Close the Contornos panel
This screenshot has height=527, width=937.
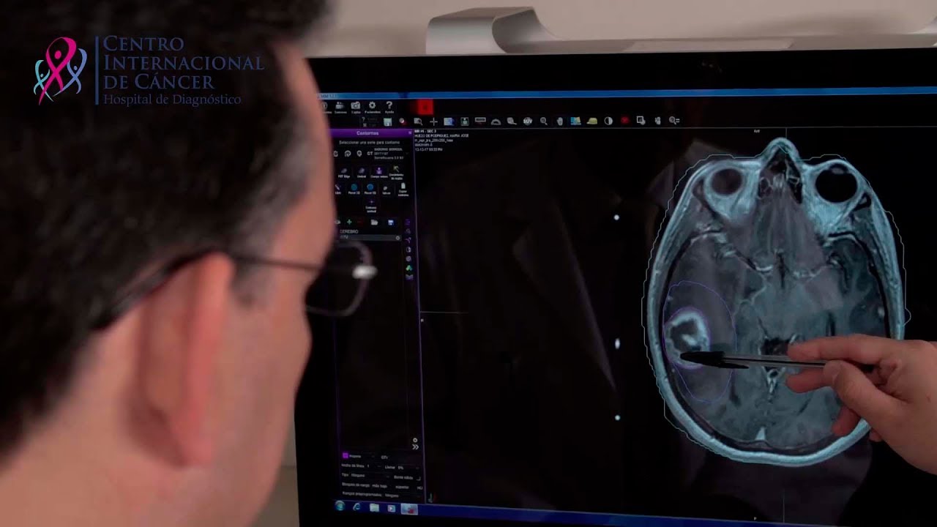[x=410, y=133]
